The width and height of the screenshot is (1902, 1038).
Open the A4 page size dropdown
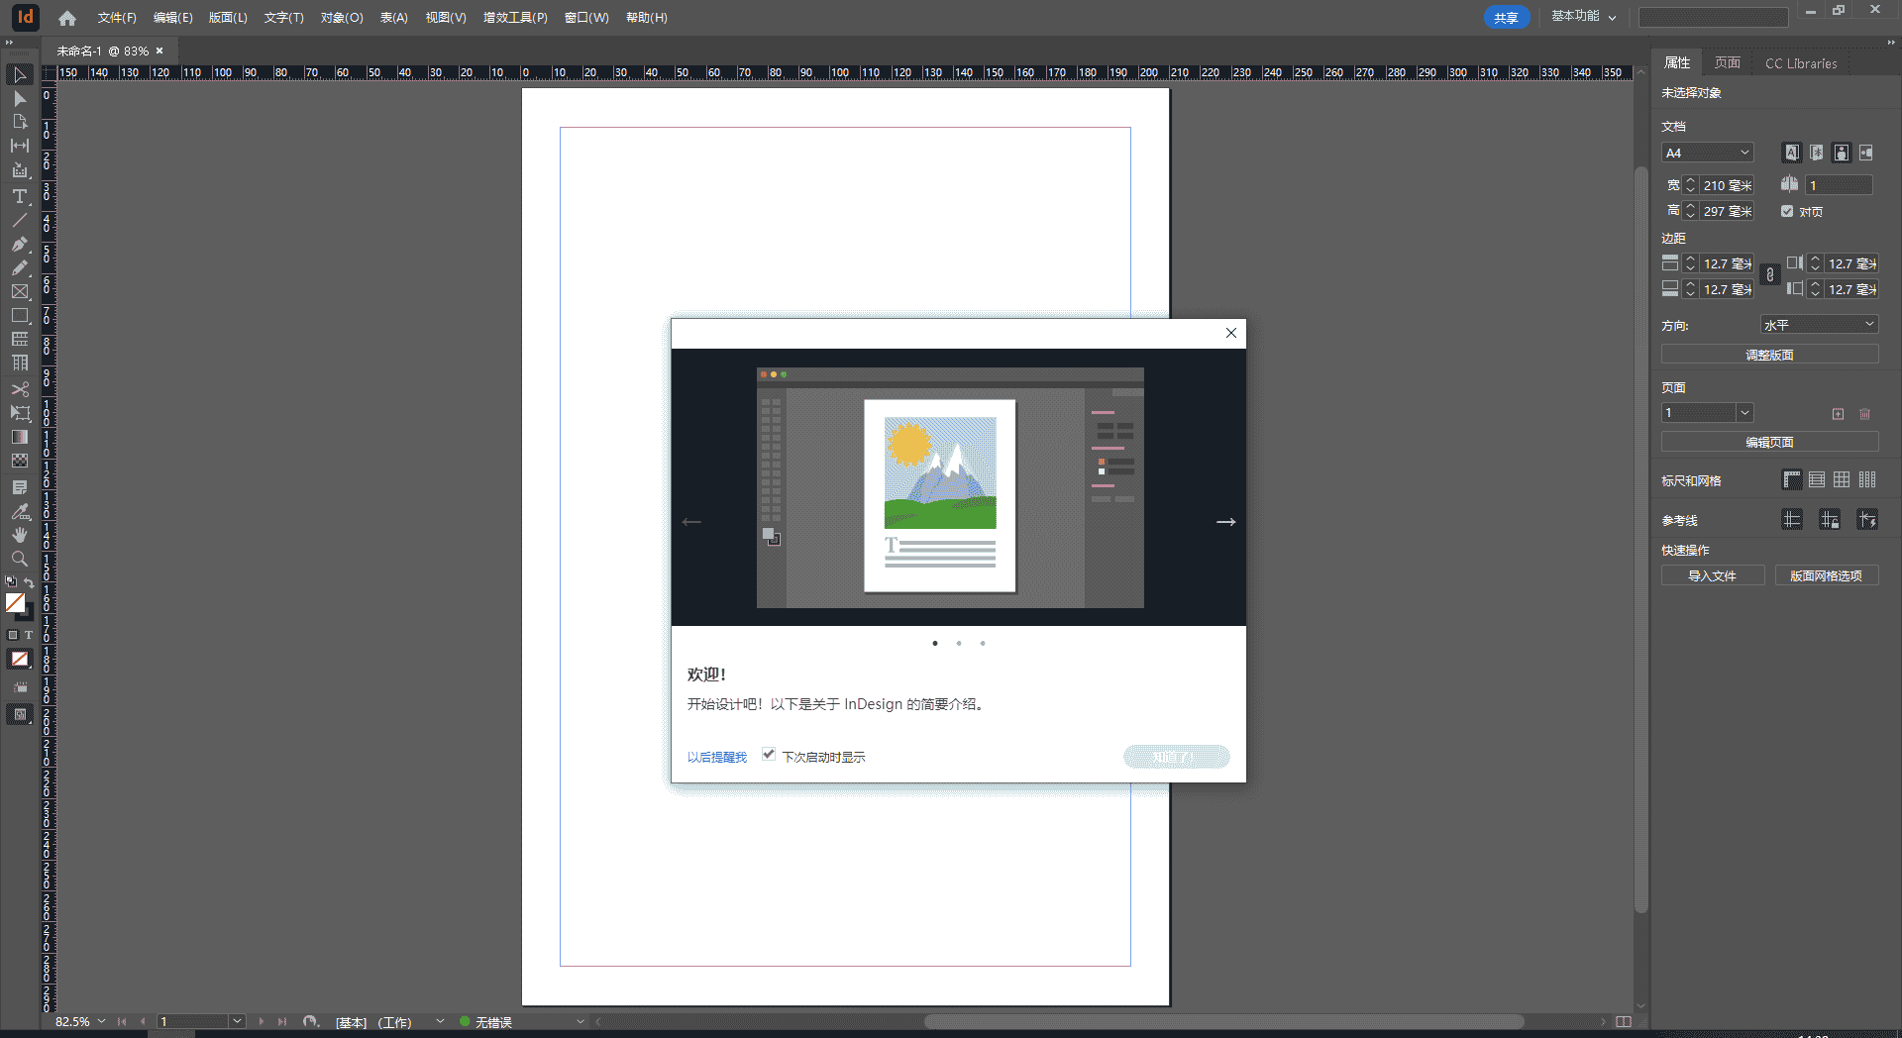click(x=1708, y=153)
